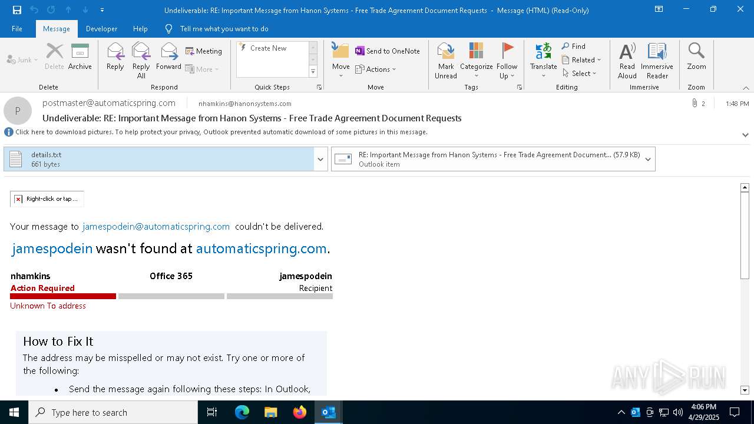Click the Reply All icon

[141, 60]
